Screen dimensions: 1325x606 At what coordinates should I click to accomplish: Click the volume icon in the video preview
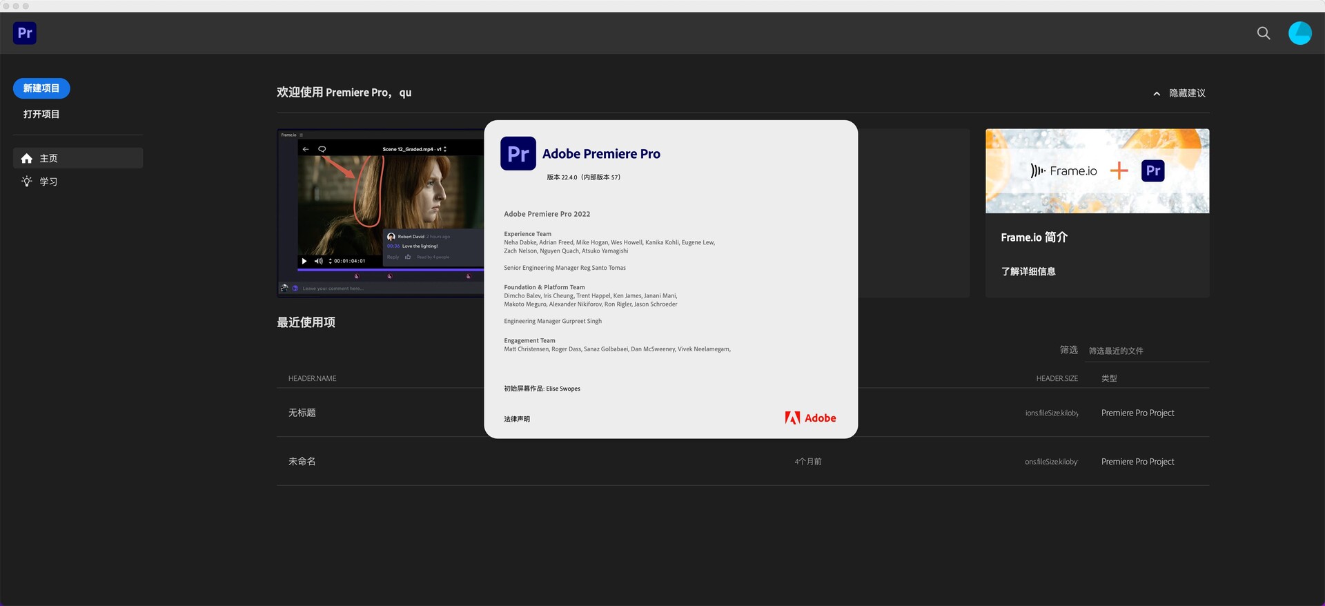(318, 261)
